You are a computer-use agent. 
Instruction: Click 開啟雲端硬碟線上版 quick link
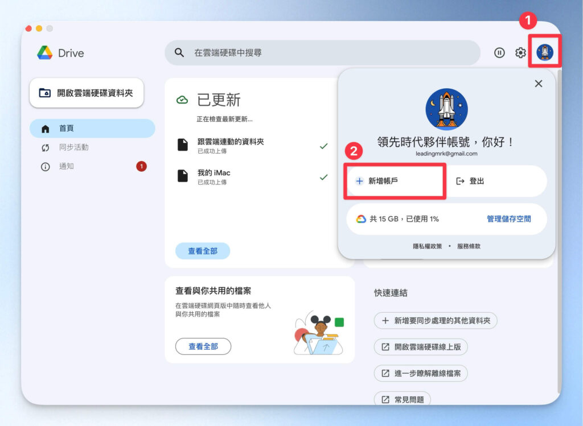[x=421, y=347]
